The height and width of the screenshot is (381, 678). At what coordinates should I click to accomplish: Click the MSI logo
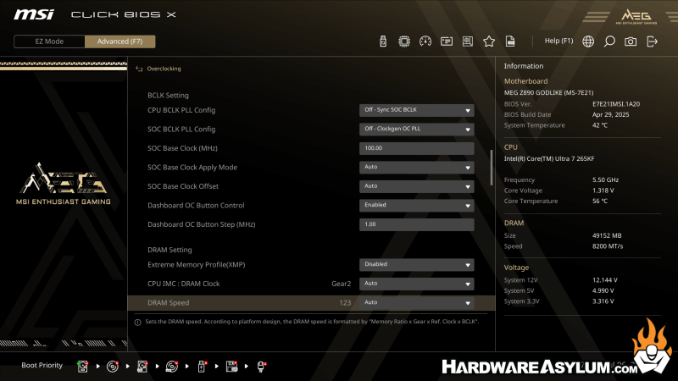(34, 14)
